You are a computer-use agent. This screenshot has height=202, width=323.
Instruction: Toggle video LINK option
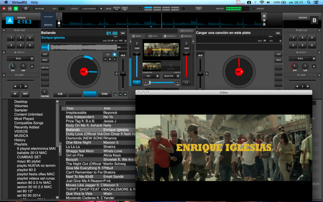tap(177, 83)
